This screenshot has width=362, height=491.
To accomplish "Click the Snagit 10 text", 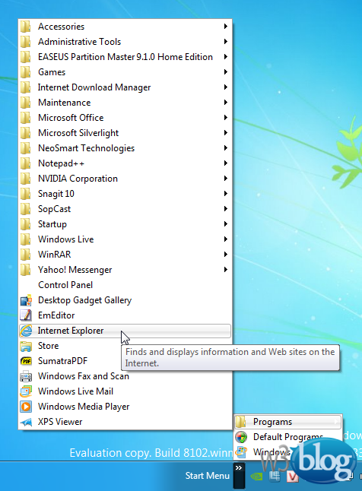I will (56, 194).
